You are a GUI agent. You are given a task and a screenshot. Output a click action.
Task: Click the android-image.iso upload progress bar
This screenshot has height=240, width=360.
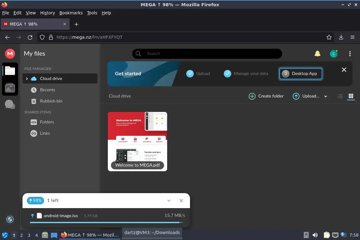click(106, 222)
